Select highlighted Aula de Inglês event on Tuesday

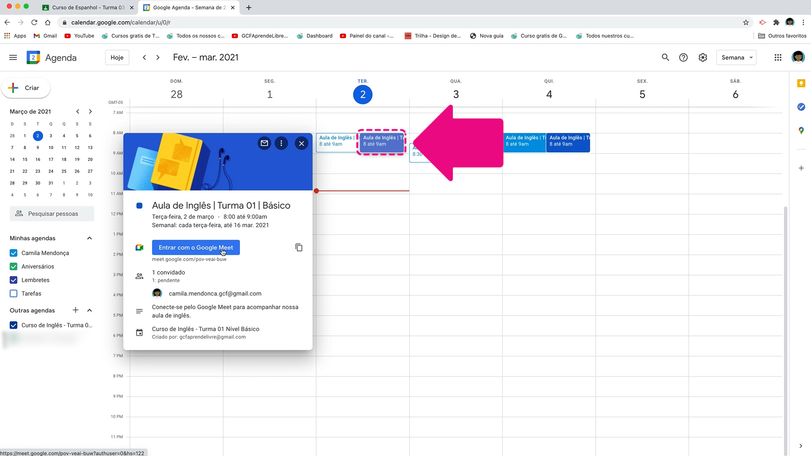[x=383, y=143]
